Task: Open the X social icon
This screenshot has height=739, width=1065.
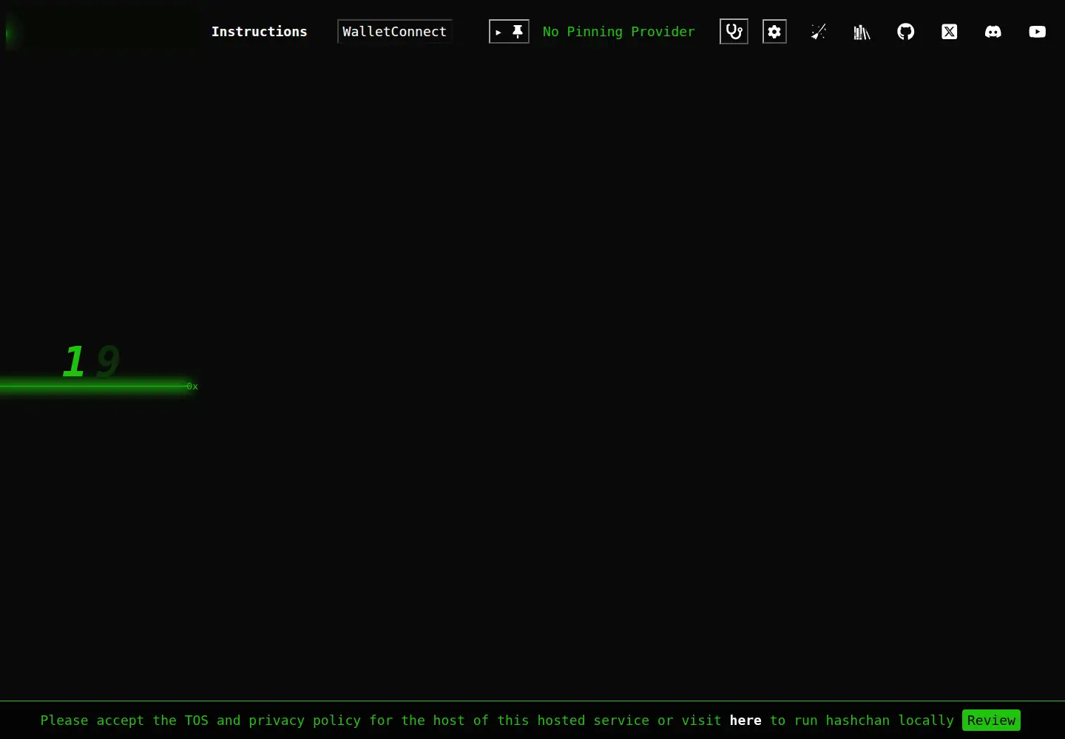Action: [x=950, y=32]
